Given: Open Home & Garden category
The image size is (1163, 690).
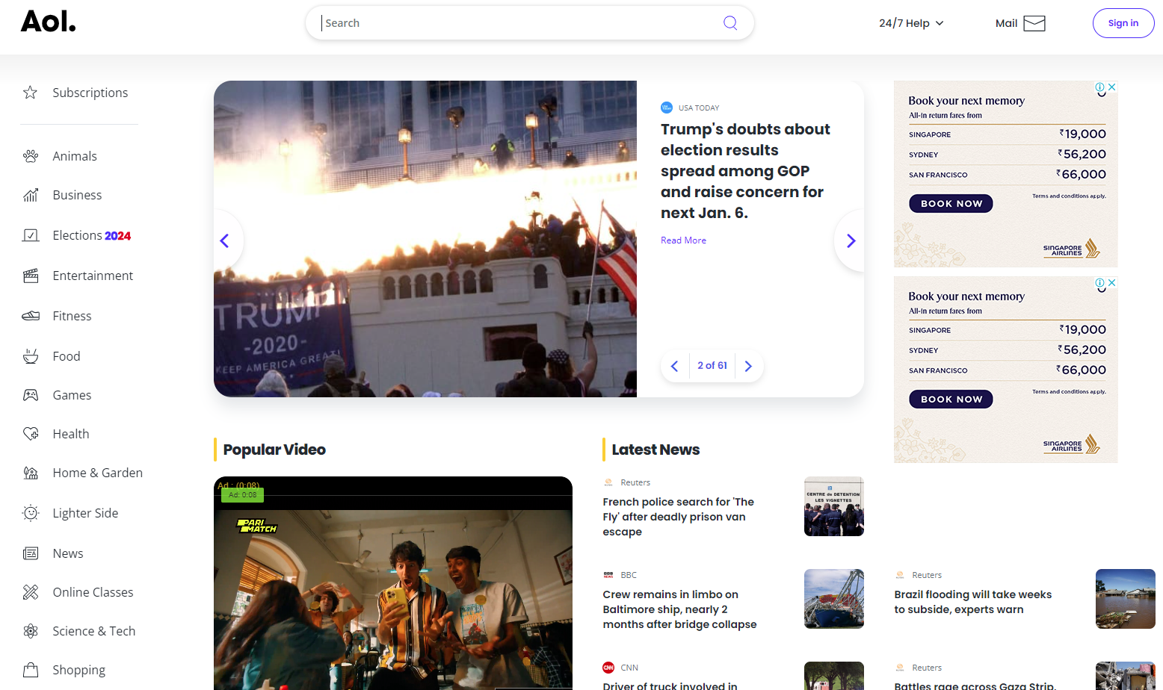Looking at the screenshot, I should pos(98,473).
